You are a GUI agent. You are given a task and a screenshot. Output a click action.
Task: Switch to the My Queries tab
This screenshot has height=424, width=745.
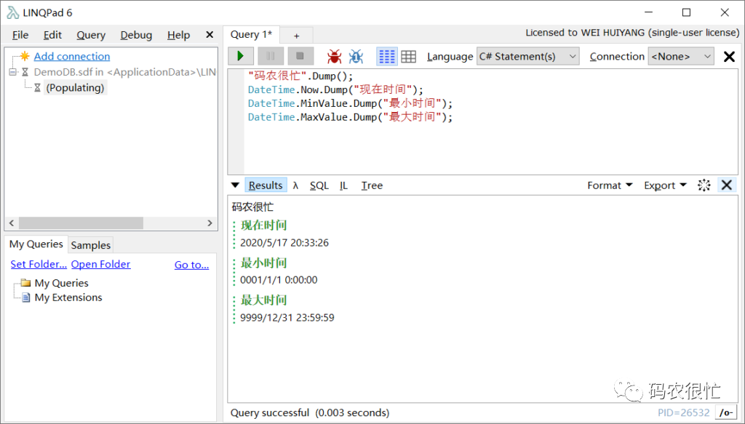tap(36, 244)
